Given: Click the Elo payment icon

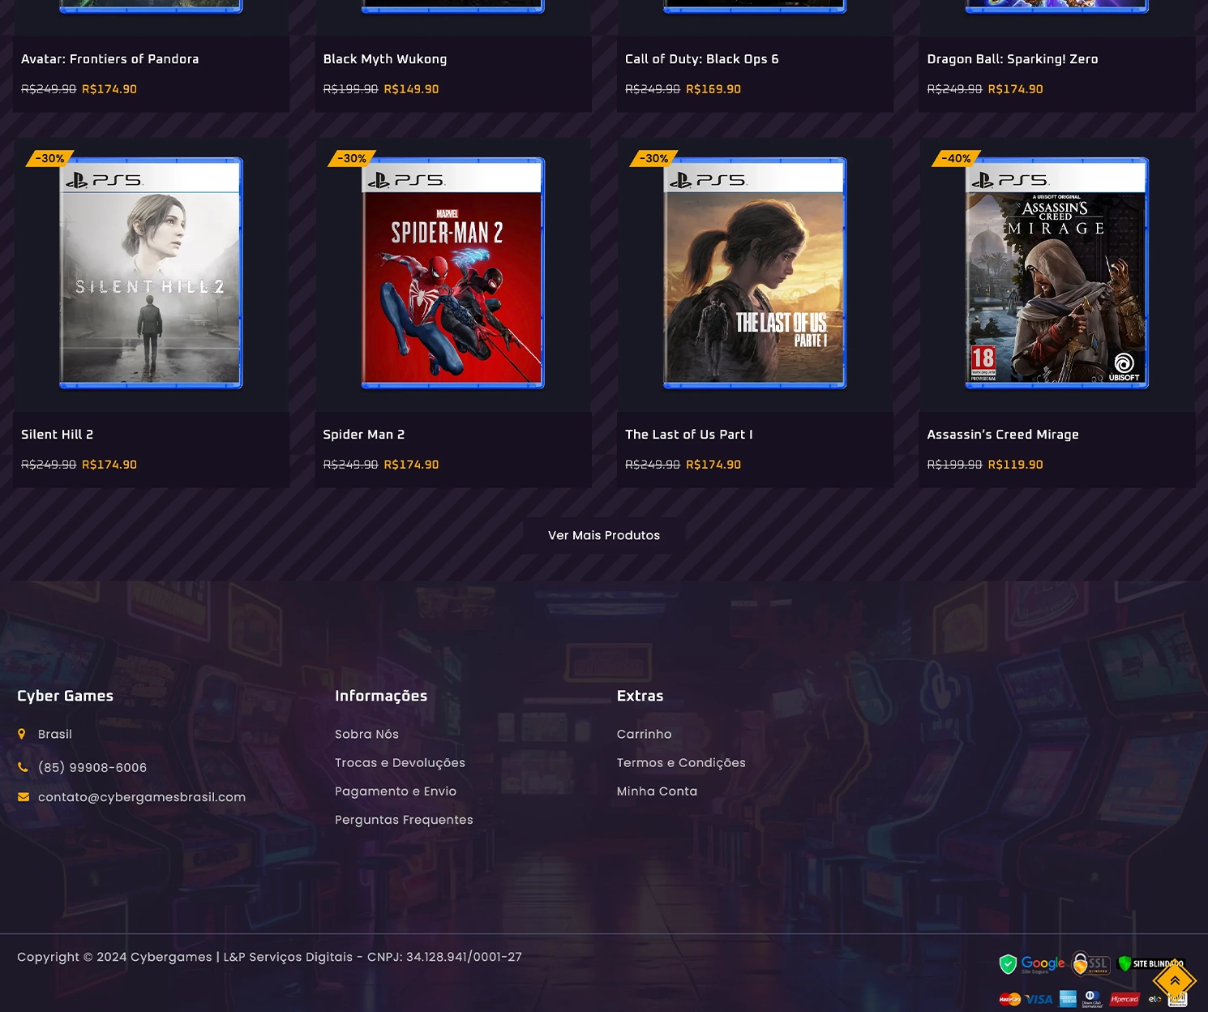Looking at the screenshot, I should [x=1154, y=999].
